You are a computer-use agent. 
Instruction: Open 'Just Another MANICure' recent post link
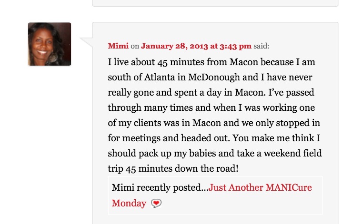coord(260,187)
